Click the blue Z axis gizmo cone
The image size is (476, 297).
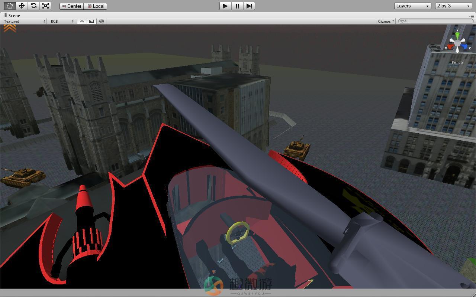tap(464, 46)
